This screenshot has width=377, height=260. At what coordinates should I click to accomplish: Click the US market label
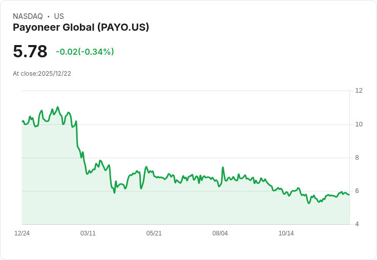pyautogui.click(x=59, y=16)
